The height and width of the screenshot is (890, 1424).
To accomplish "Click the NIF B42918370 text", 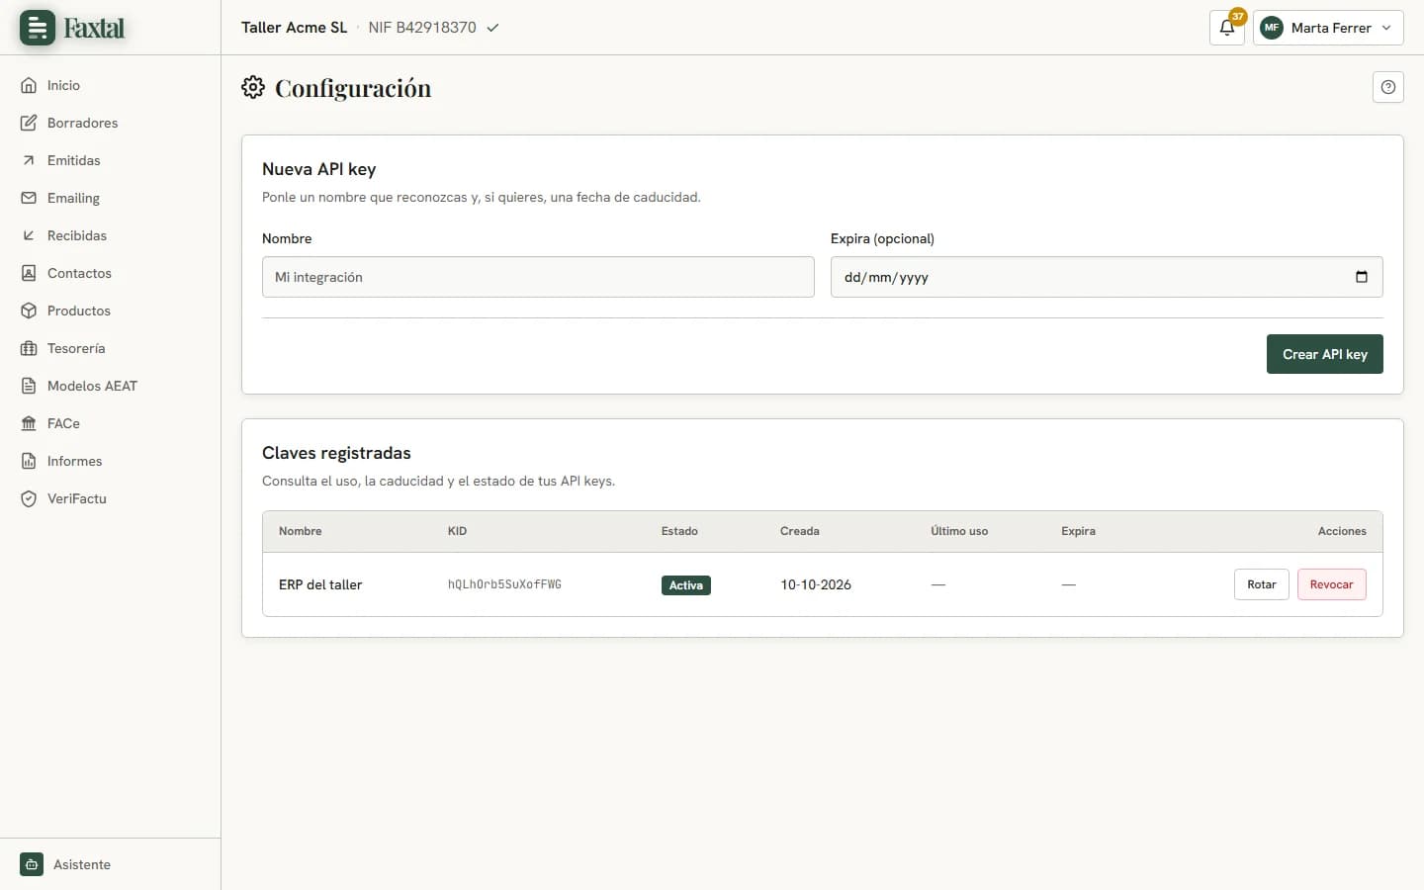I will coord(422,28).
